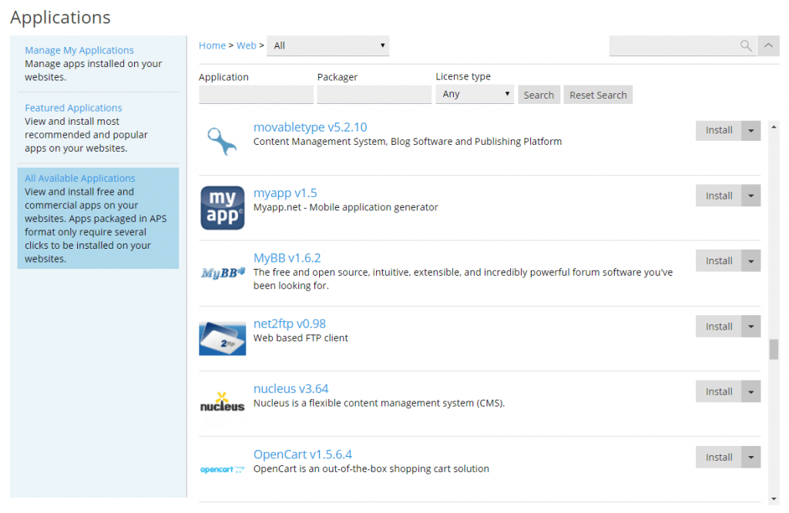Focus the Packager filter input field

(374, 95)
